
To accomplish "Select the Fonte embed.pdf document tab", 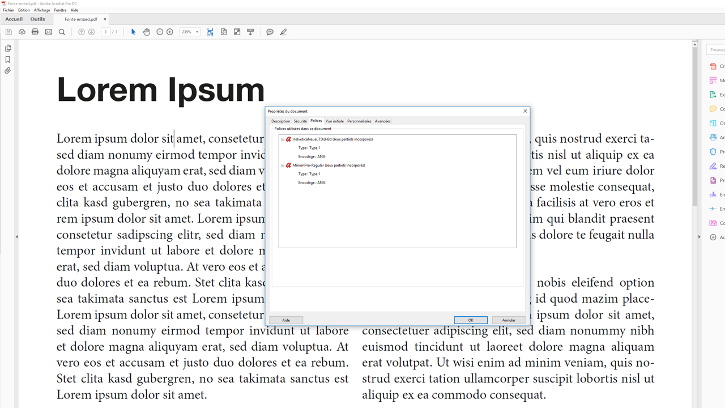I will (80, 19).
